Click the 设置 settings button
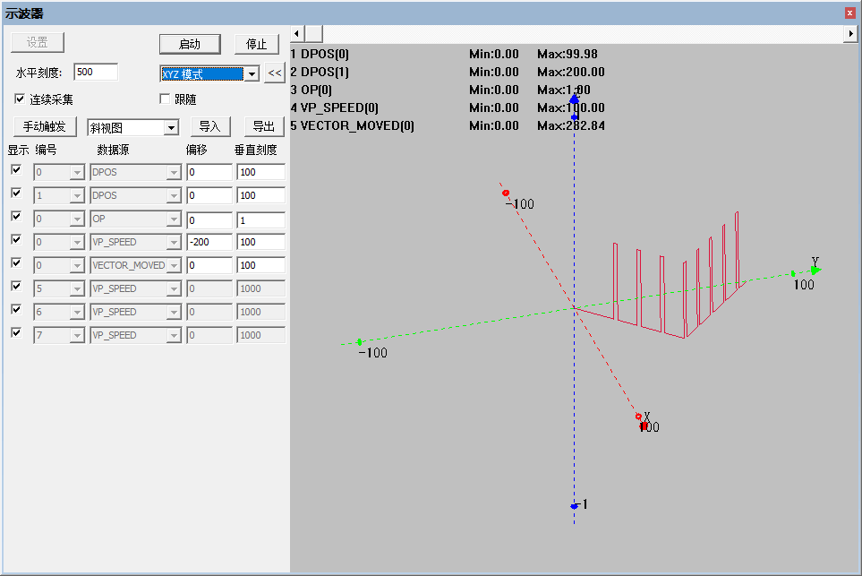 pyautogui.click(x=38, y=42)
